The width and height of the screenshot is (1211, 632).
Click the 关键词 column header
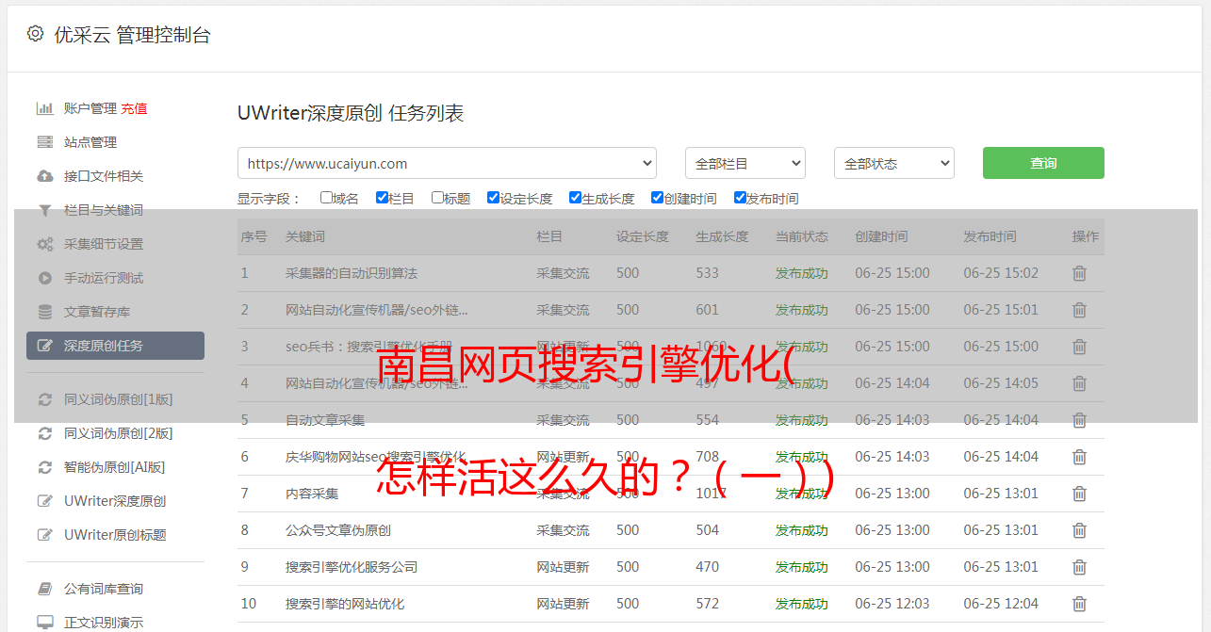[305, 236]
